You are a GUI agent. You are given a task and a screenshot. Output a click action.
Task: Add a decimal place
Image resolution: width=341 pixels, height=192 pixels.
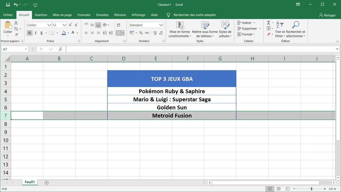155,33
